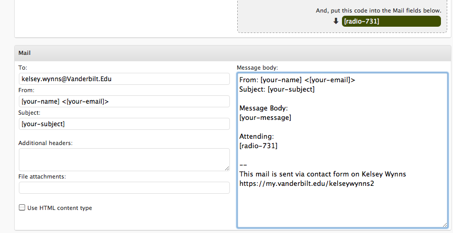Click the To email address field

pos(124,79)
